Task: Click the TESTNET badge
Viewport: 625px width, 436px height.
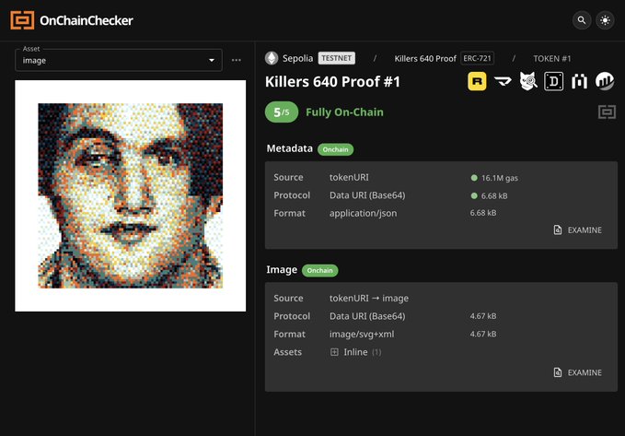Action: (336, 58)
